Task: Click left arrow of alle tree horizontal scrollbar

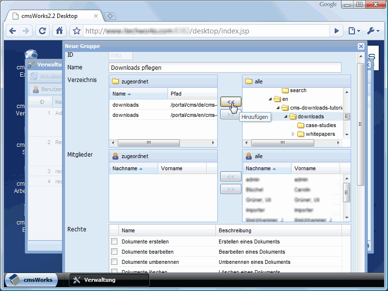Action: click(246, 143)
